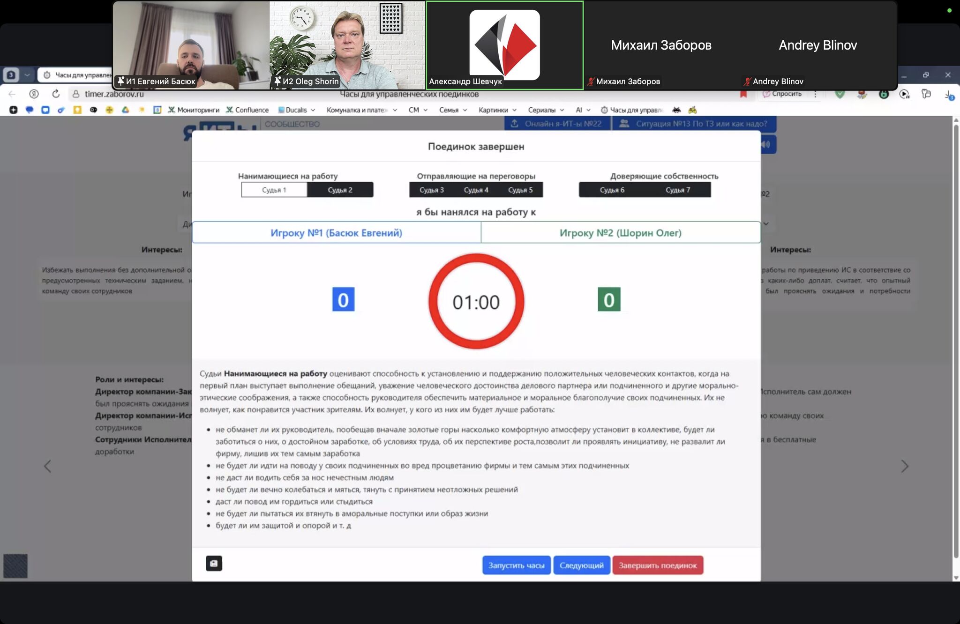Click the camera snapshot icon in the dialog
Viewport: 960px width, 624px height.
pos(214,564)
